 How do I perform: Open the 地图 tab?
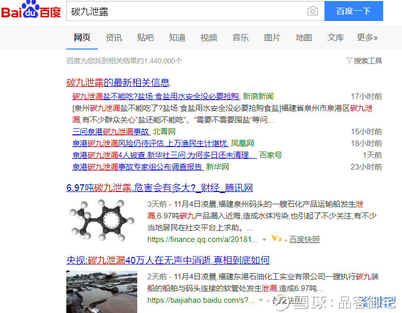click(x=304, y=38)
